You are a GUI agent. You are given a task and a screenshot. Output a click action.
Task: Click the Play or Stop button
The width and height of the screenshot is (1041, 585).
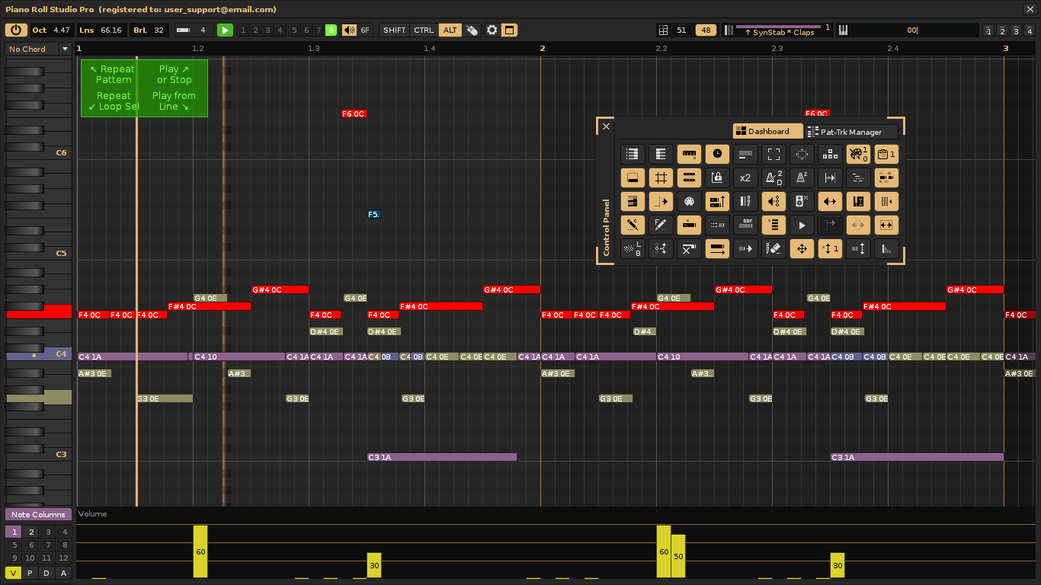[175, 75]
